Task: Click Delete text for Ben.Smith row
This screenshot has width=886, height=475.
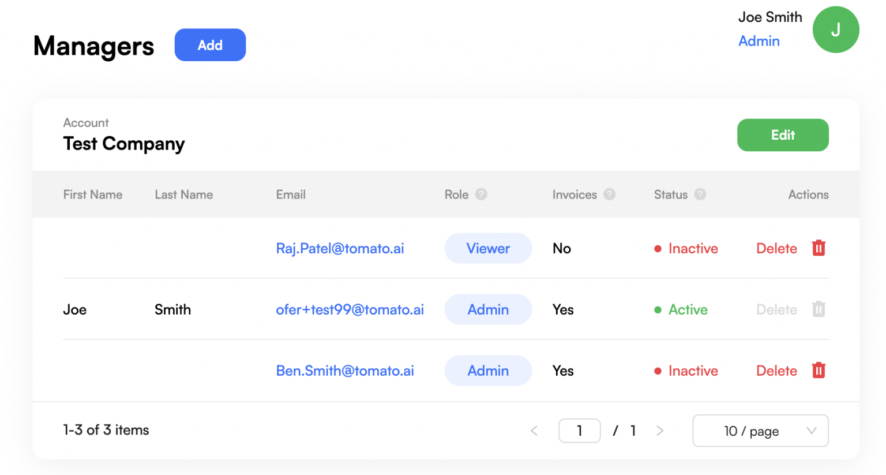Action: [776, 371]
